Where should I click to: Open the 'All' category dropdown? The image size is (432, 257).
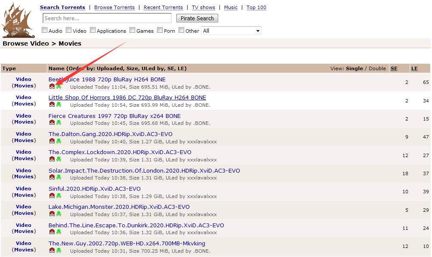pyautogui.click(x=231, y=31)
